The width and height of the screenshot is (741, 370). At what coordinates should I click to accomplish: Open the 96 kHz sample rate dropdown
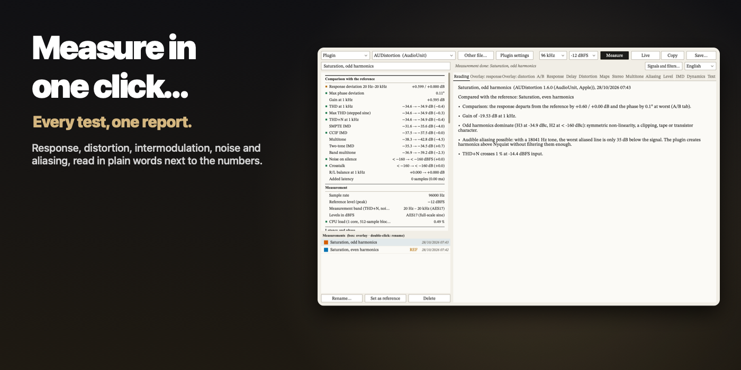click(553, 55)
